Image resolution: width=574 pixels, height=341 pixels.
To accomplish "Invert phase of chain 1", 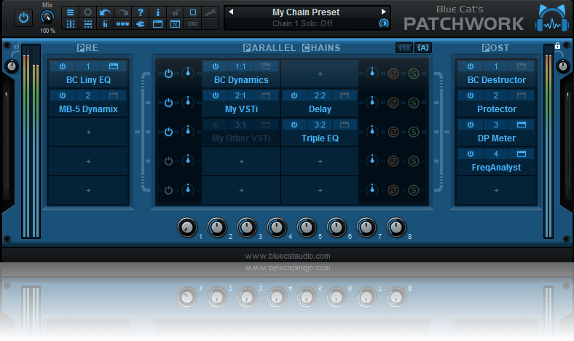I will tap(393, 74).
